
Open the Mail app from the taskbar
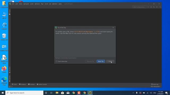[68, 93]
